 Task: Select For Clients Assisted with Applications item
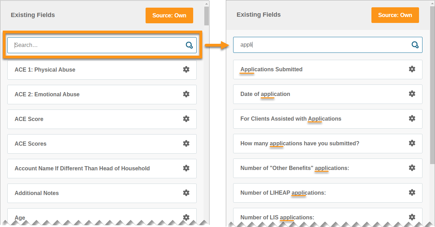point(320,119)
